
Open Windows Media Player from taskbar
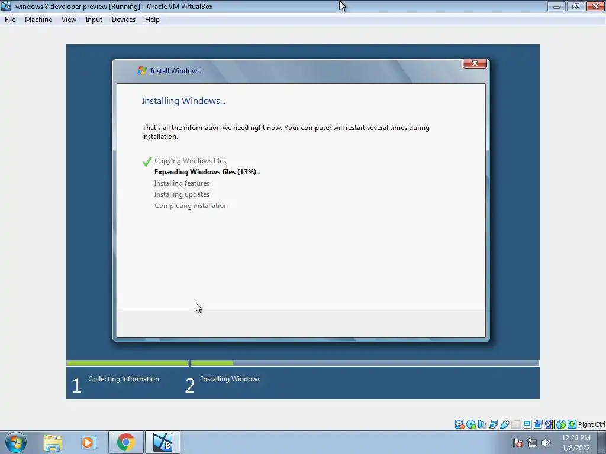click(88, 442)
